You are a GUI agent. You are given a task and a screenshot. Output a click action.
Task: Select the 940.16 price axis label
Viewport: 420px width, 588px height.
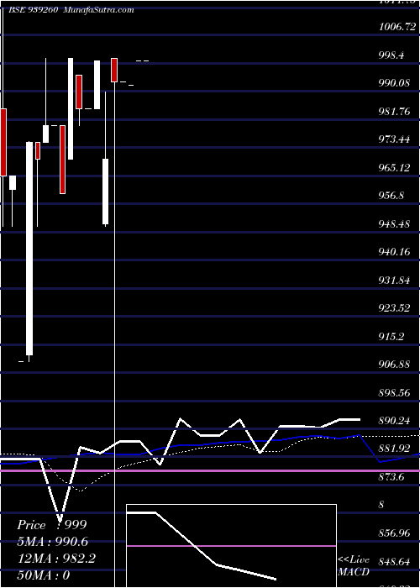pos(394,252)
